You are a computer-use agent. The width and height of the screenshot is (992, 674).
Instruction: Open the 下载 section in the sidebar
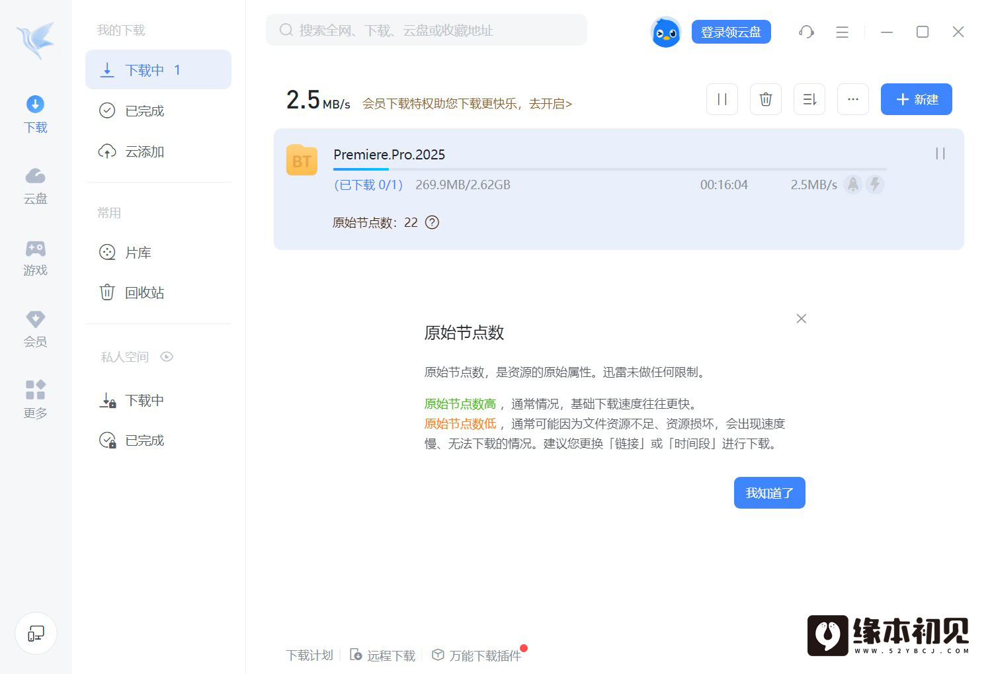coord(35,114)
